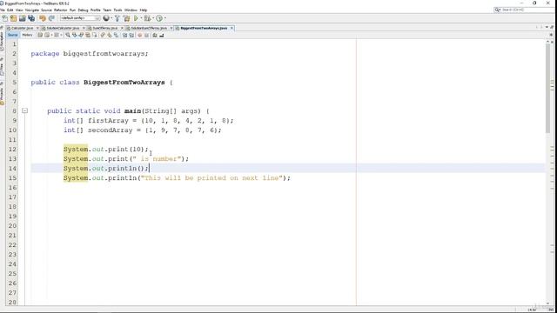The image size is (557, 313).
Task: Click into the Search (Ctrl+I) field
Action: tap(527, 10)
